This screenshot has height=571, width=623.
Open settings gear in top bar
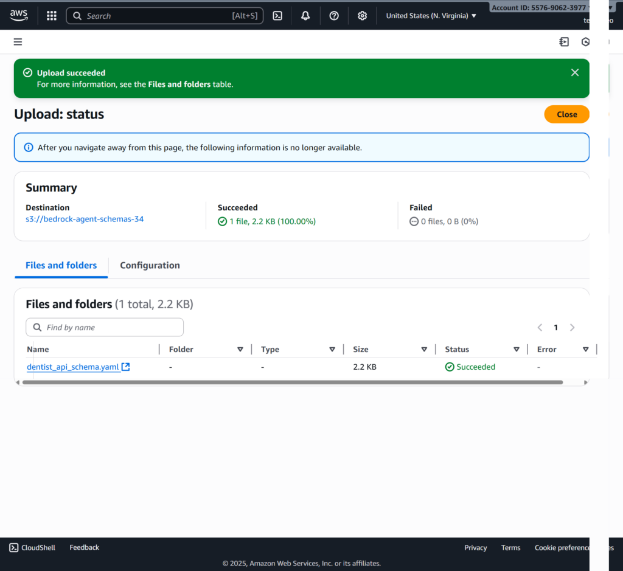click(362, 16)
